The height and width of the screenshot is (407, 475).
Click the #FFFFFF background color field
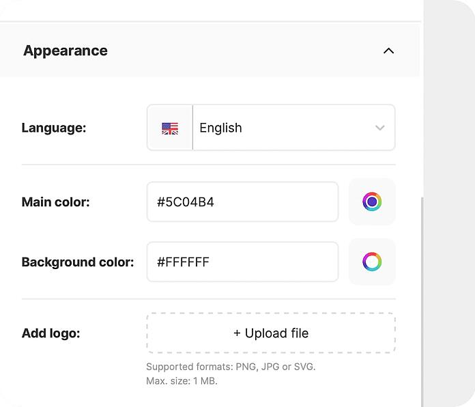[242, 262]
